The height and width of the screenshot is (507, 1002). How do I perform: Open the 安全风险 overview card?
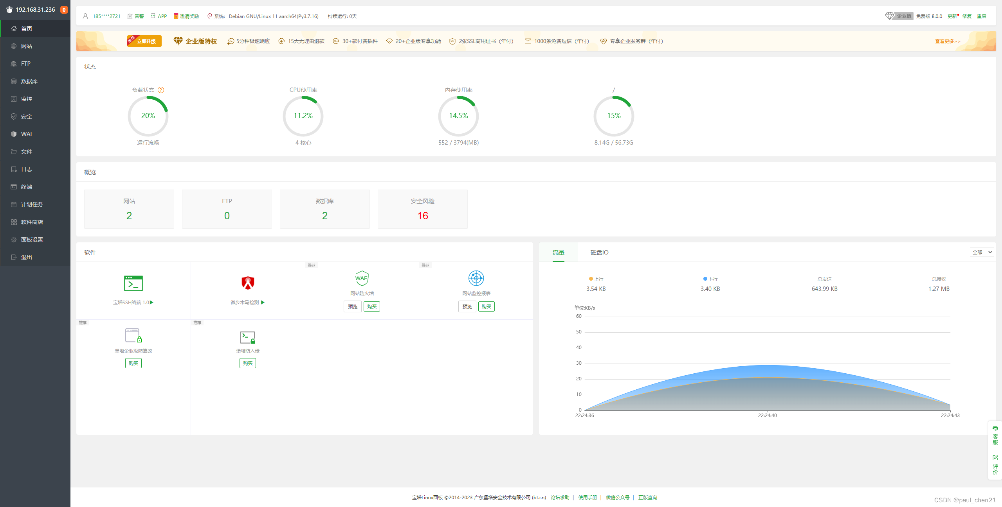pos(422,209)
